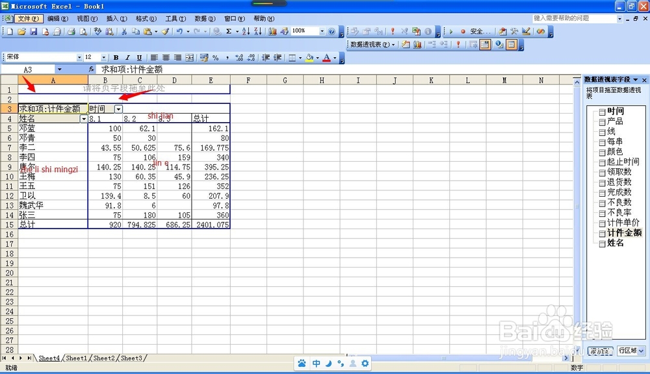Open Print Preview from the toolbar
This screenshot has height=374, width=650.
[x=83, y=31]
